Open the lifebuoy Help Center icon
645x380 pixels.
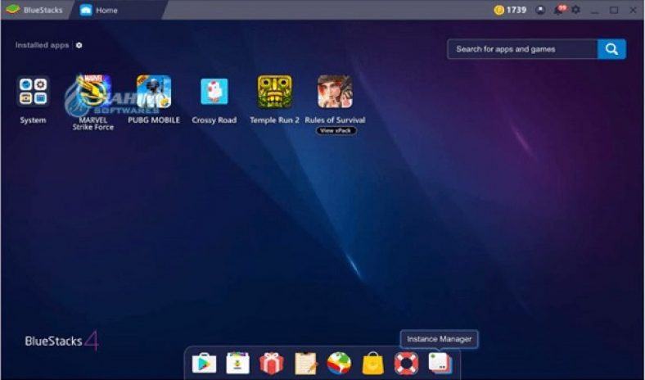(x=407, y=364)
